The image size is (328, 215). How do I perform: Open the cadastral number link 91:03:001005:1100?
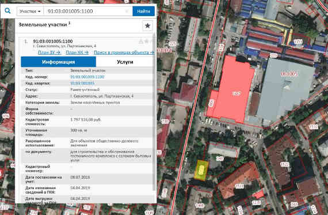pyautogui.click(x=87, y=77)
